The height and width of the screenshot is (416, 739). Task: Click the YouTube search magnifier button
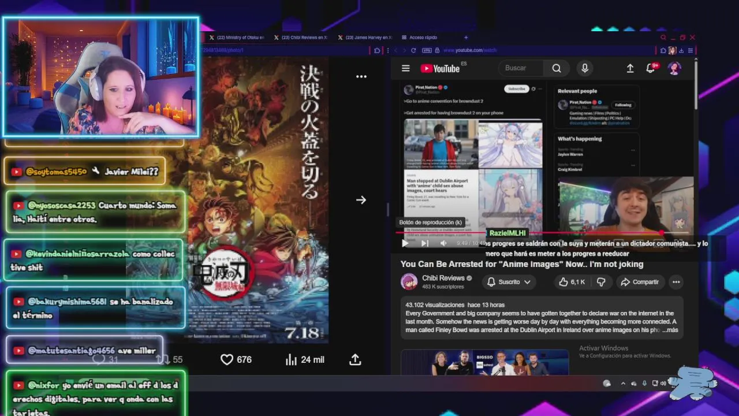557,68
